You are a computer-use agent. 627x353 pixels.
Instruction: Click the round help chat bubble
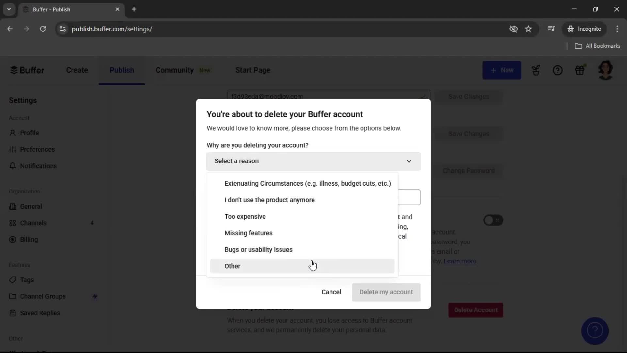coord(595,330)
